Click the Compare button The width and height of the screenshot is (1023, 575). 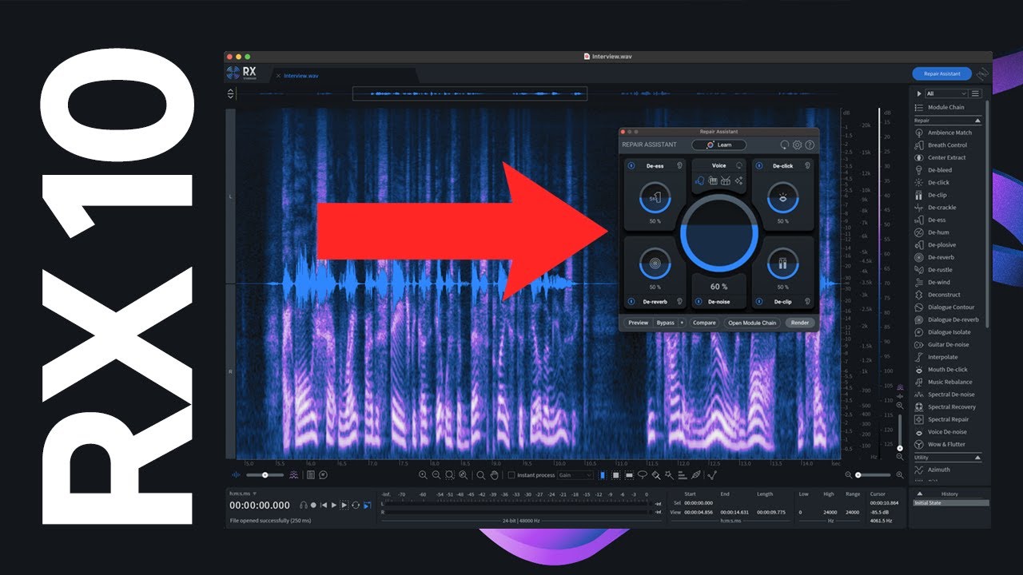tap(704, 323)
